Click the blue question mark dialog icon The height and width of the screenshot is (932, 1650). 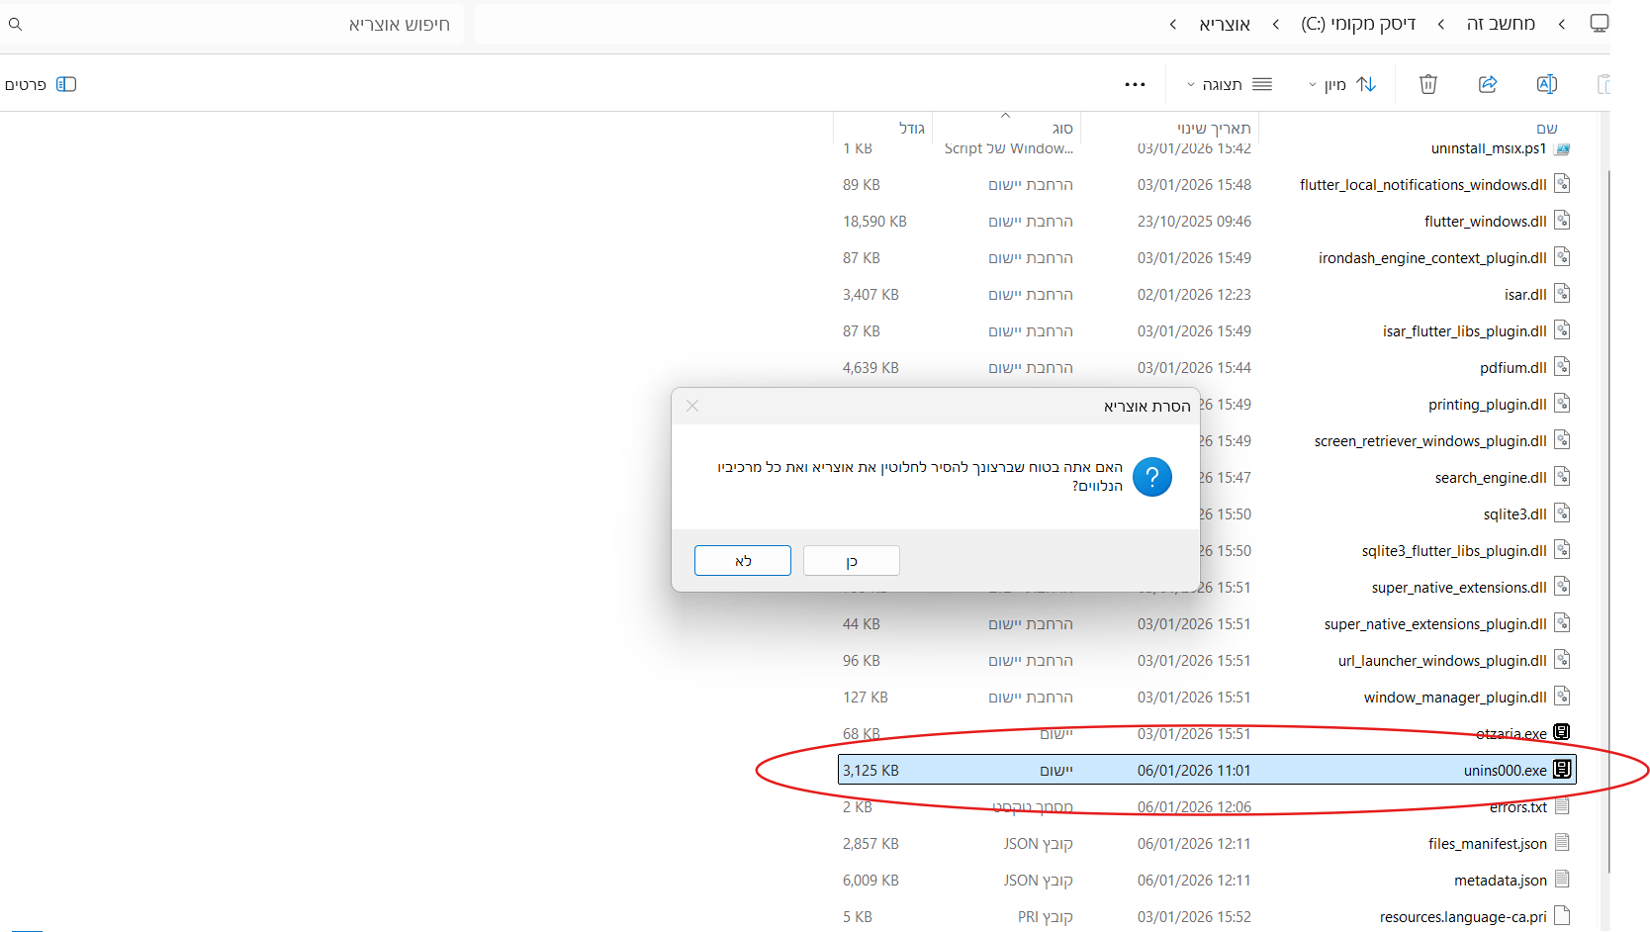(x=1151, y=477)
